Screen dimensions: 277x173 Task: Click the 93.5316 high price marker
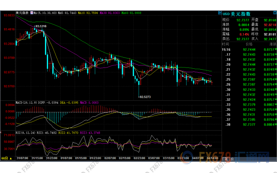pos(40,26)
